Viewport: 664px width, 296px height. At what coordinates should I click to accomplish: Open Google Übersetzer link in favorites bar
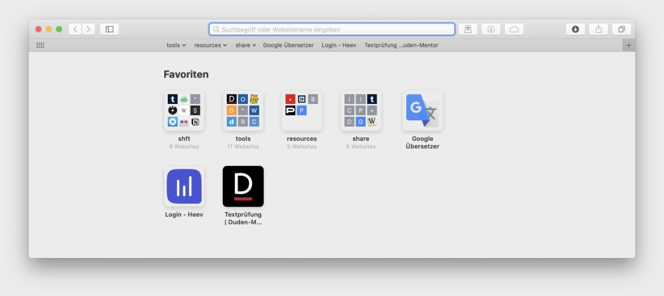pyautogui.click(x=288, y=45)
